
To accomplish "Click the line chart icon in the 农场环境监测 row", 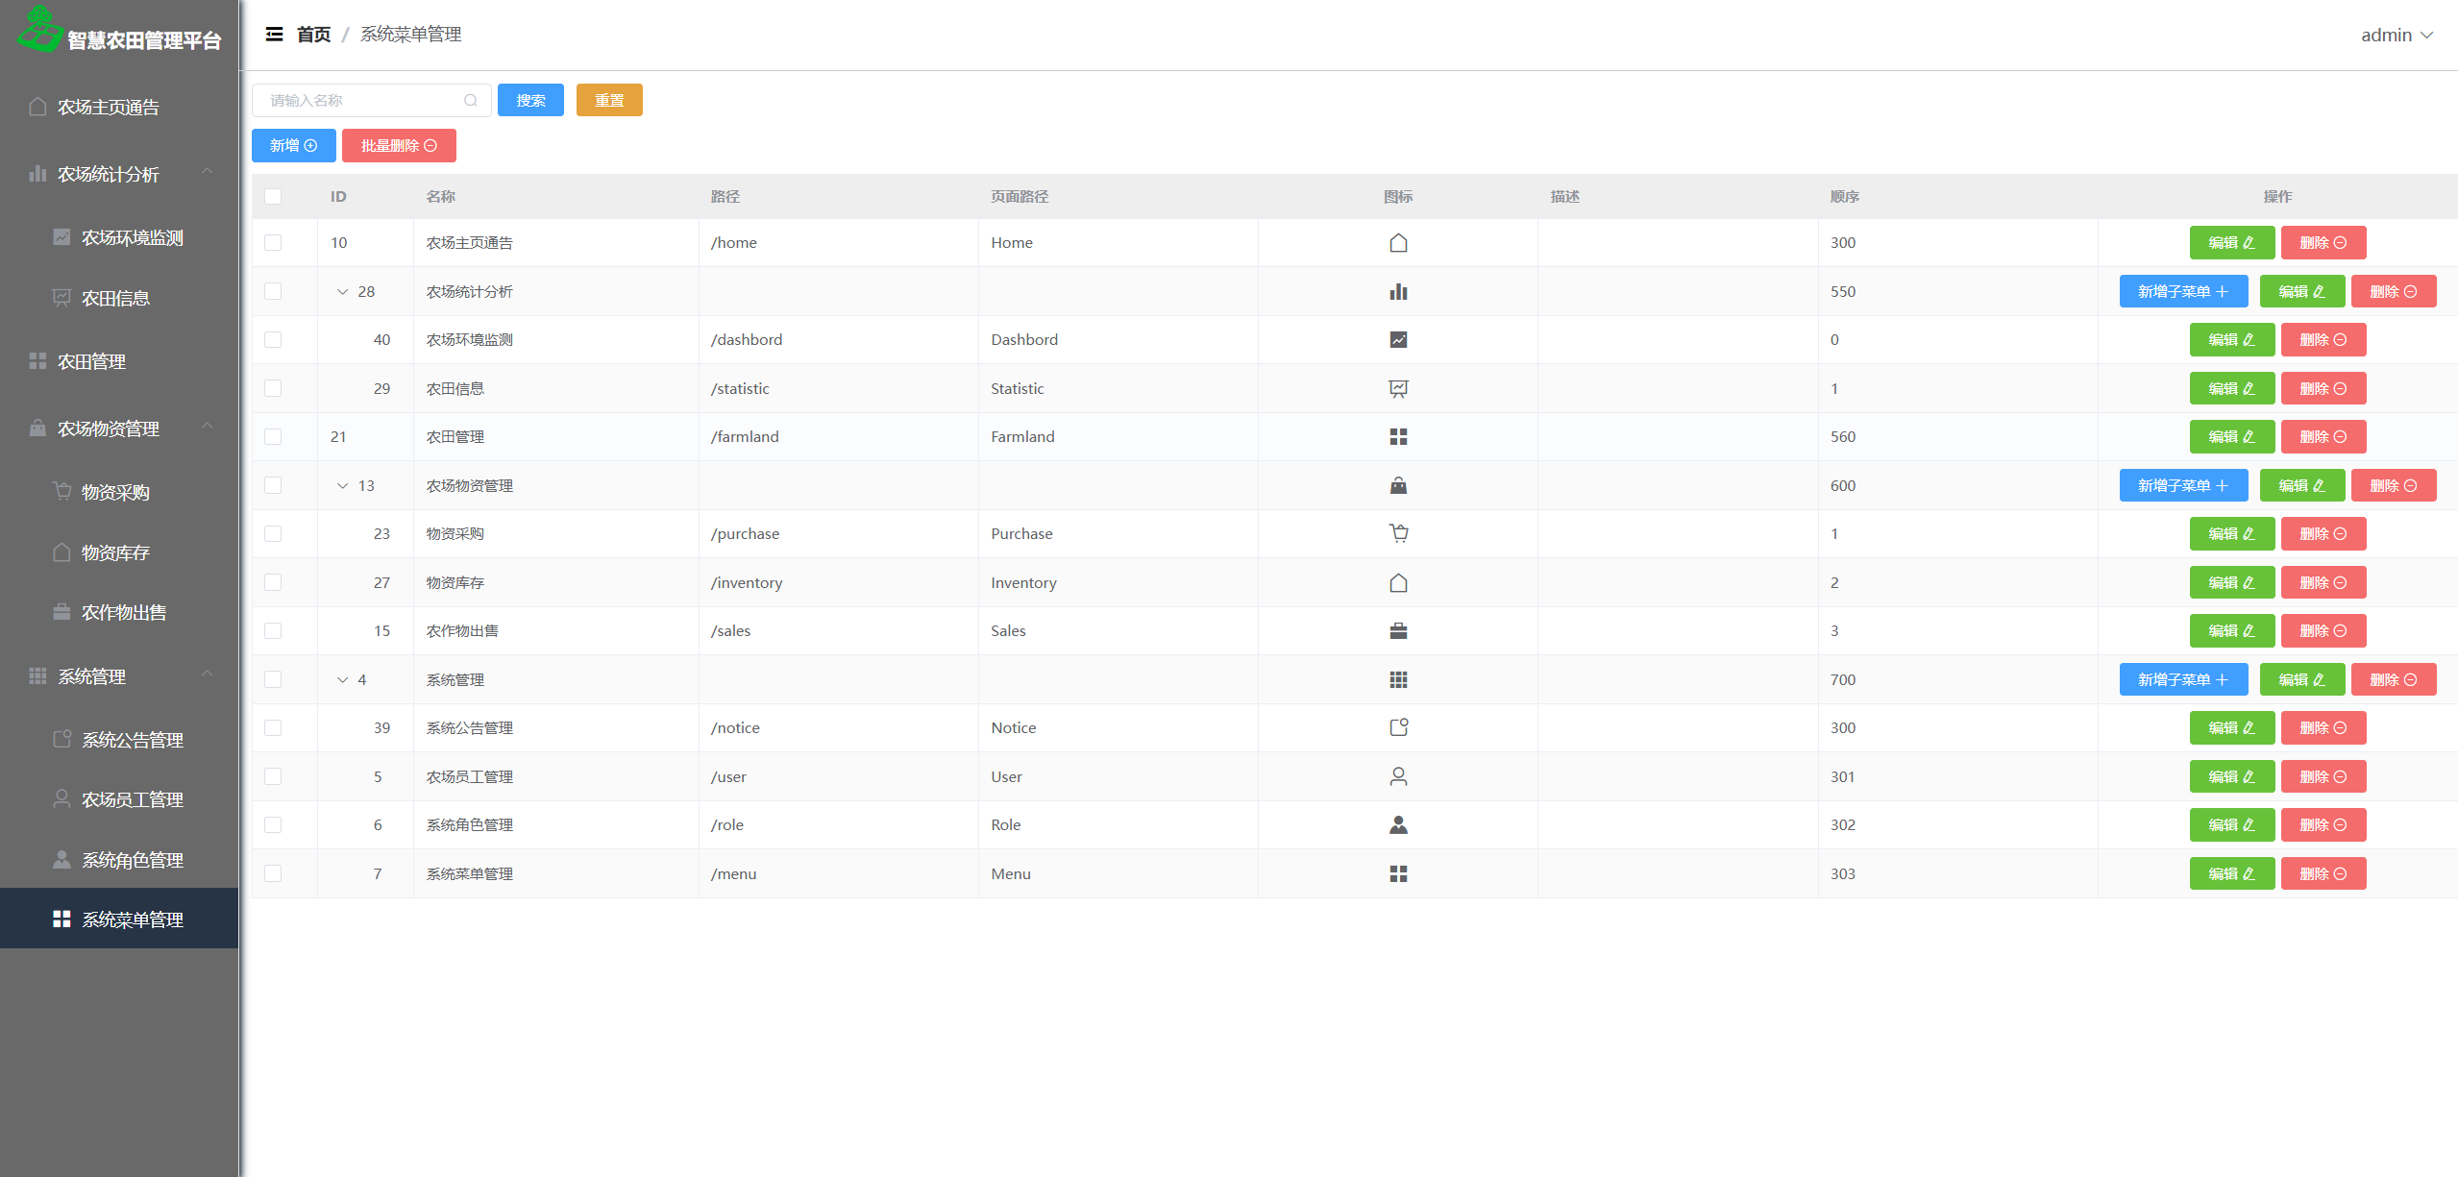I will tap(1398, 340).
